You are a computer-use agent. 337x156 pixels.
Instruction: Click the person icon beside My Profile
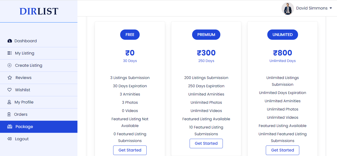(x=9, y=102)
